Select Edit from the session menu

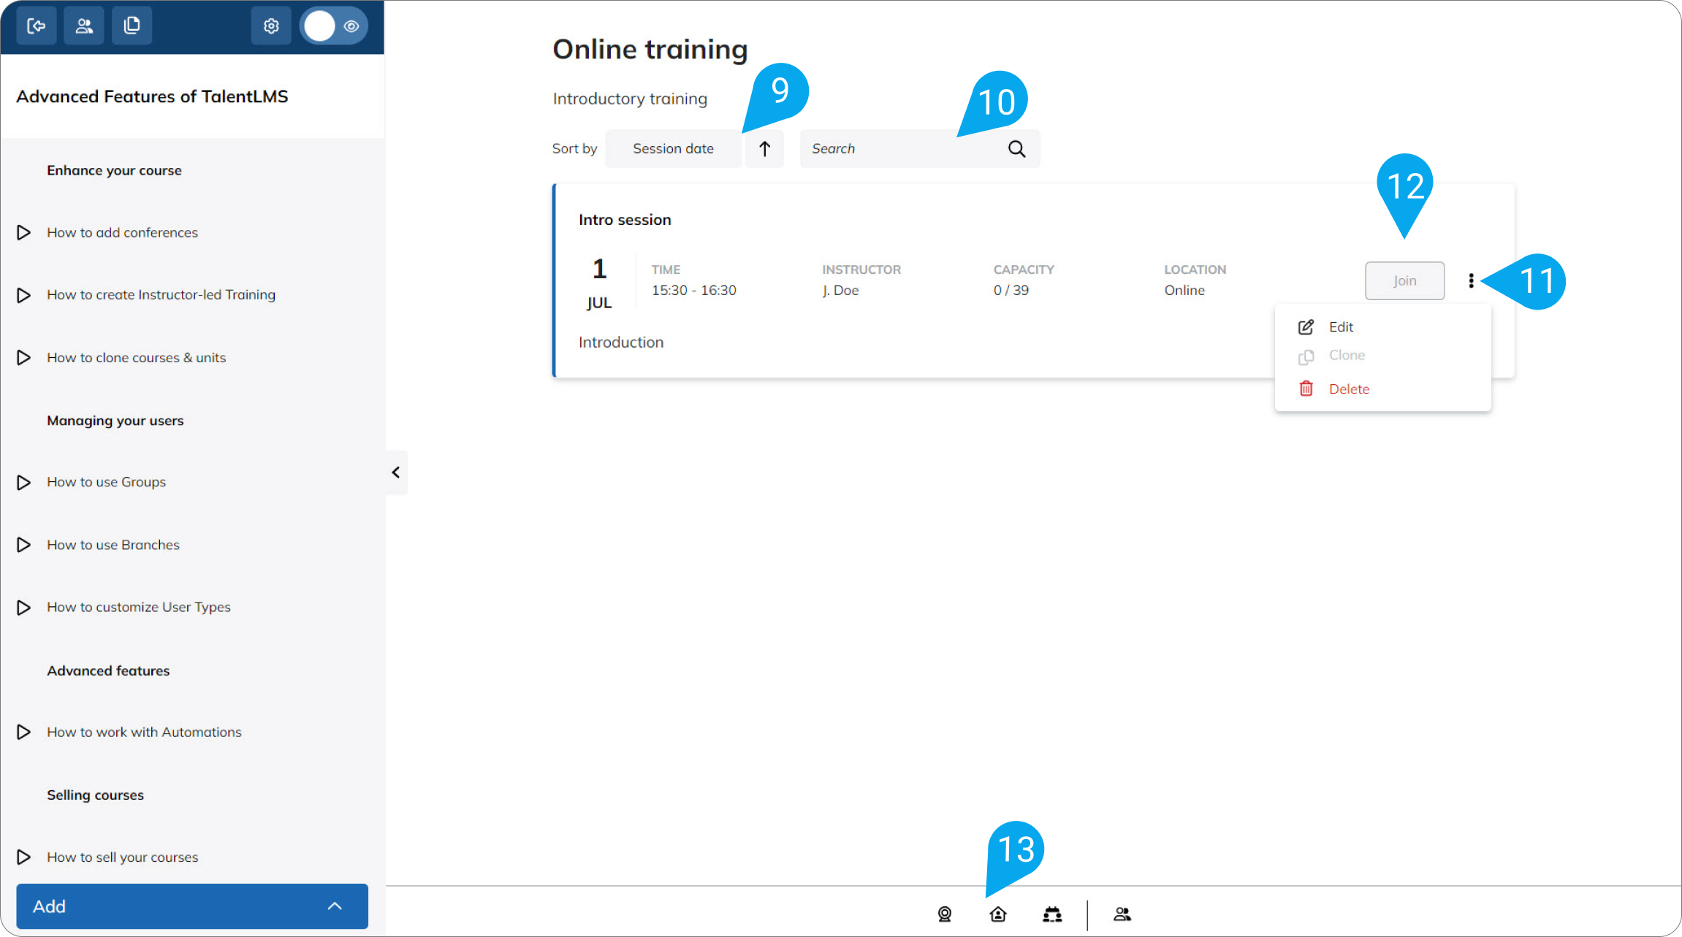pos(1340,326)
